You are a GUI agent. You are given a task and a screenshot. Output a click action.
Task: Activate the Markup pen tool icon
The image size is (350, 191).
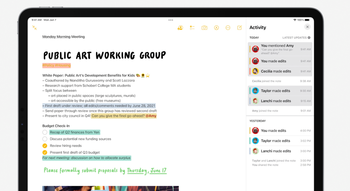[x=216, y=28]
